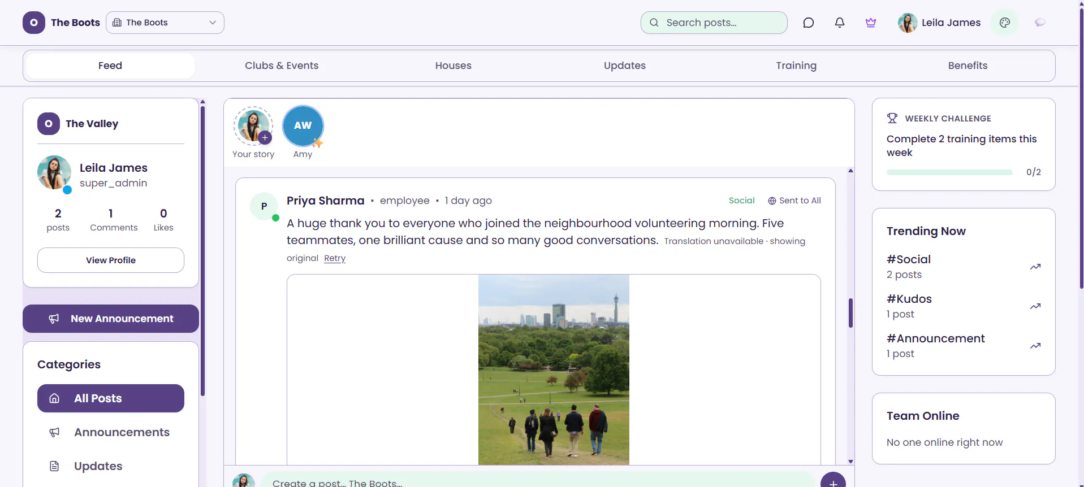Screen dimensions: 1084x487
Task: Click Priya Sharma's avatar
Action: pos(264,206)
